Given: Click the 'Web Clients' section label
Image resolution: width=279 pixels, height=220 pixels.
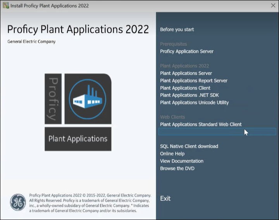Looking at the screenshot, I should click(172, 117).
